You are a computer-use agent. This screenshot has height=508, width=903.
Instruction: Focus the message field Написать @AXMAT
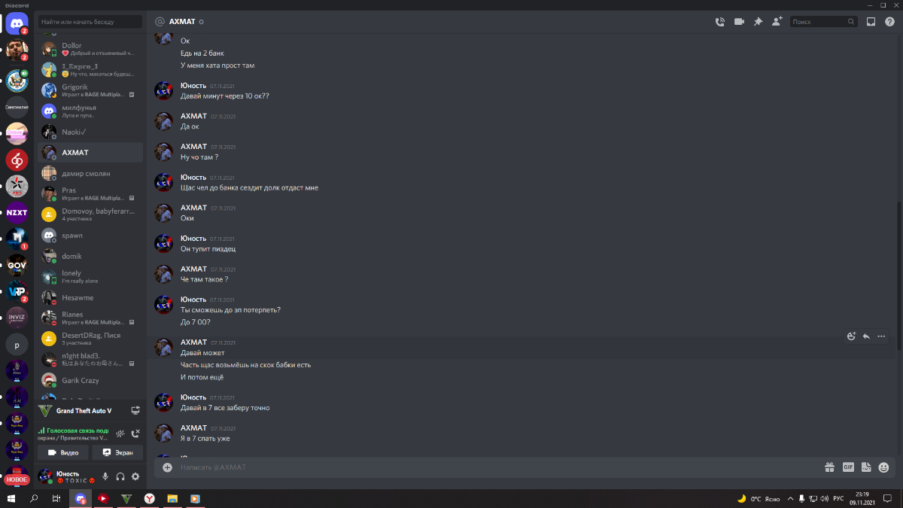point(497,467)
